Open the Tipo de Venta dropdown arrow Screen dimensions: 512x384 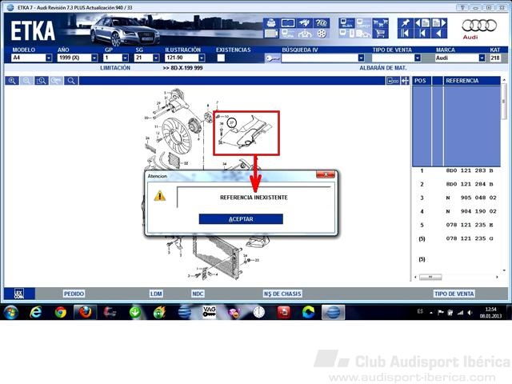pos(418,58)
